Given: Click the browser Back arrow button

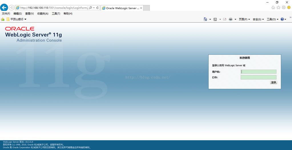Looking at the screenshot, I should 4,7.
